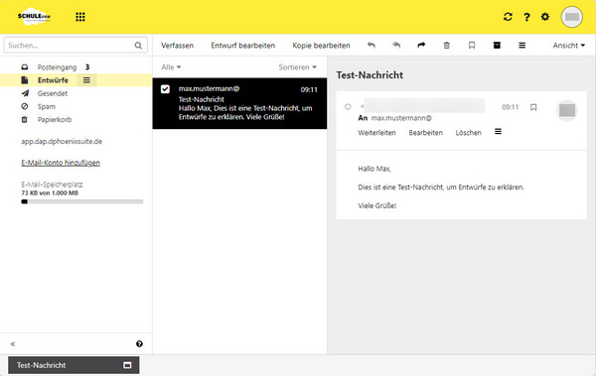Viewport: 596px width, 376px height.
Task: Click the sidebar help question mark icon
Action: click(x=139, y=343)
